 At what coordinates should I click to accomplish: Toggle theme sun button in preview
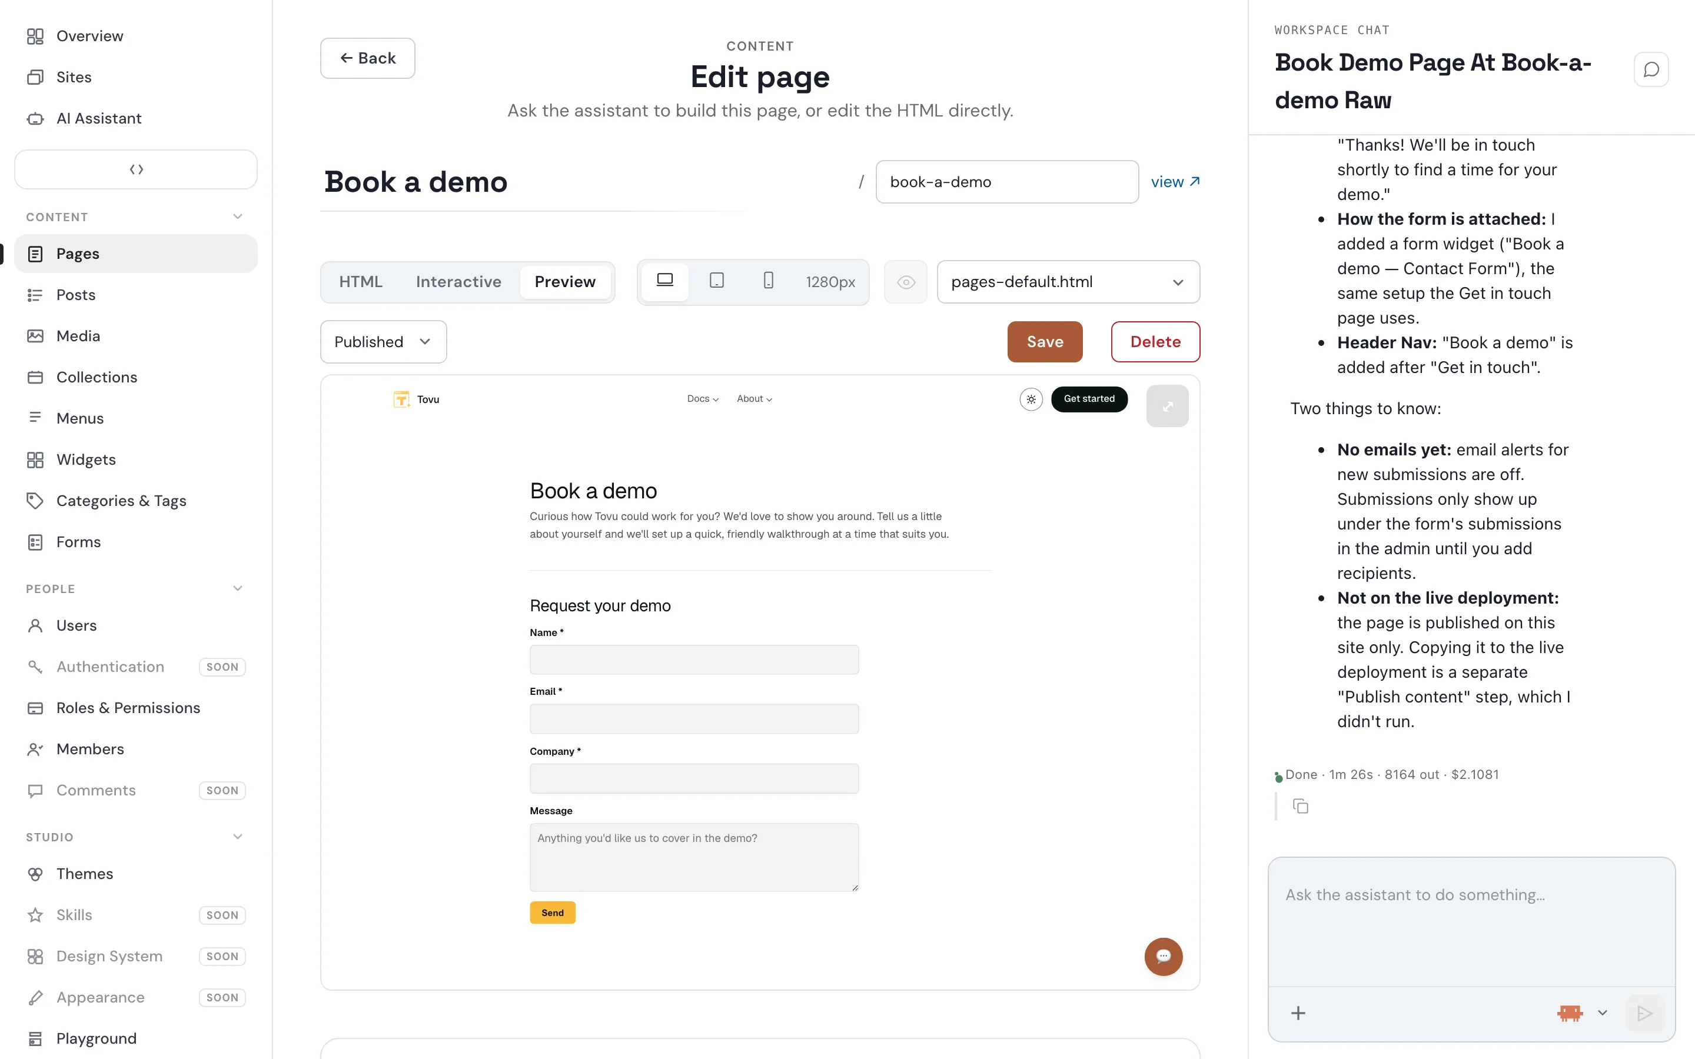1031,399
